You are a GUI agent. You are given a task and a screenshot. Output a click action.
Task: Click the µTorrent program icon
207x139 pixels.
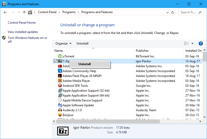tap(60, 56)
